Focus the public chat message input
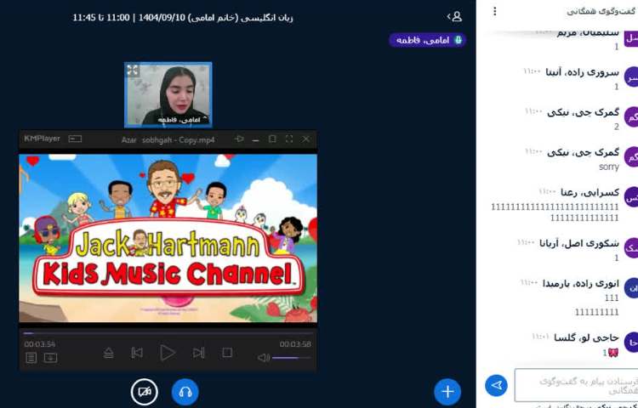The width and height of the screenshot is (638, 408). 576,385
